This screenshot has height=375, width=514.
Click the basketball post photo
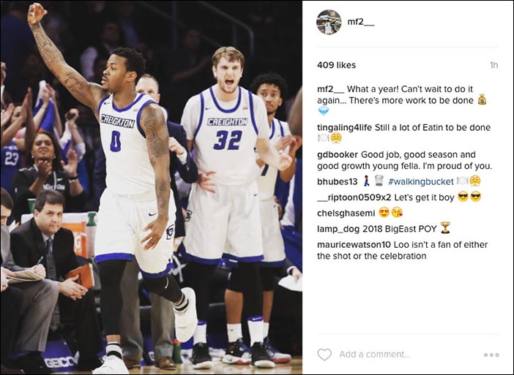[x=151, y=187]
